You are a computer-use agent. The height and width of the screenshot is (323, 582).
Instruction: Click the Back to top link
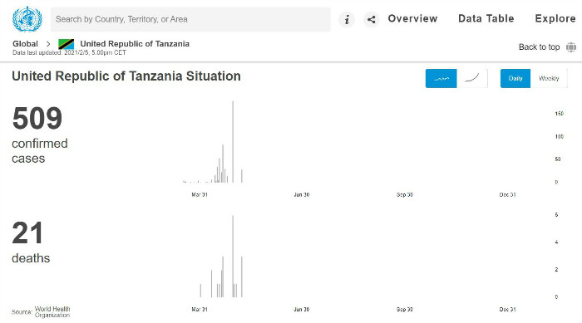pos(539,47)
